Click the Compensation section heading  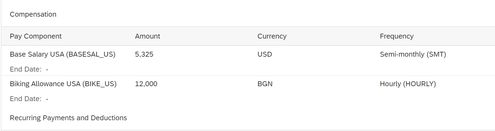(x=33, y=14)
